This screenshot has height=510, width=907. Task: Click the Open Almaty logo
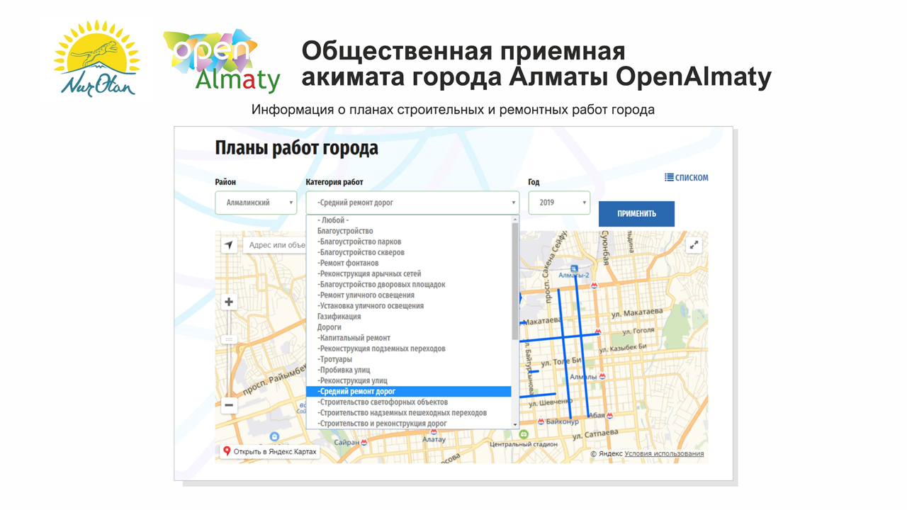(221, 61)
